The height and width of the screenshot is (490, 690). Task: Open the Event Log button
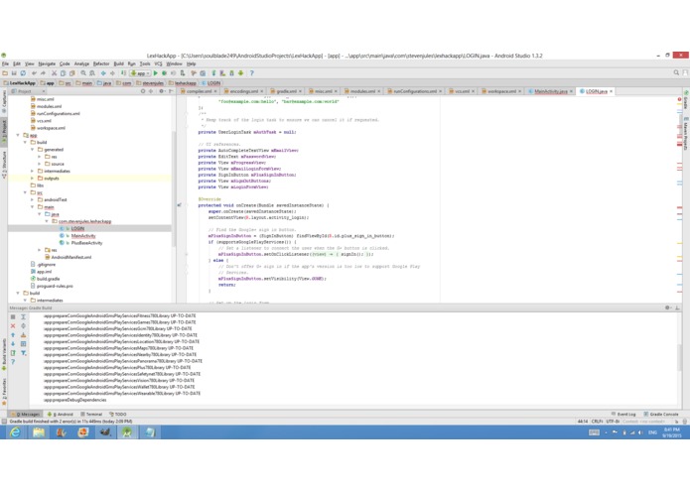[623, 415]
